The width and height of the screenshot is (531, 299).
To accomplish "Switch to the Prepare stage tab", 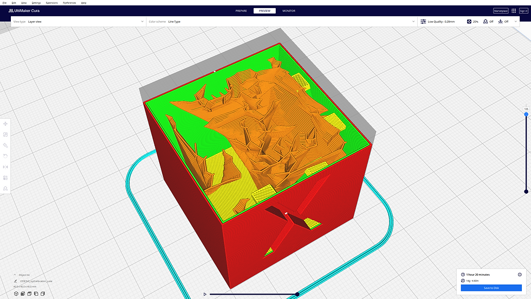I will click(x=241, y=11).
